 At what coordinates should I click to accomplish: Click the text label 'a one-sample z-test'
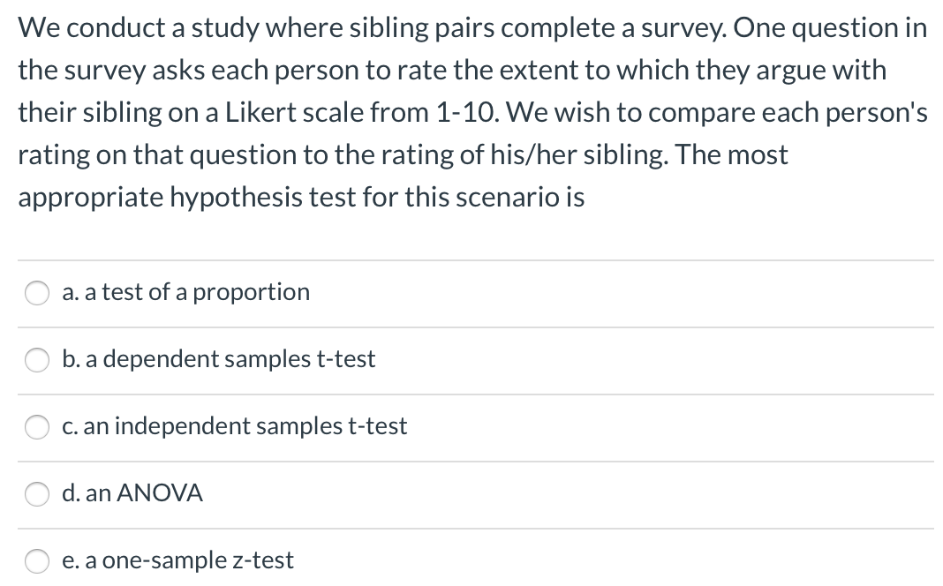point(177,560)
